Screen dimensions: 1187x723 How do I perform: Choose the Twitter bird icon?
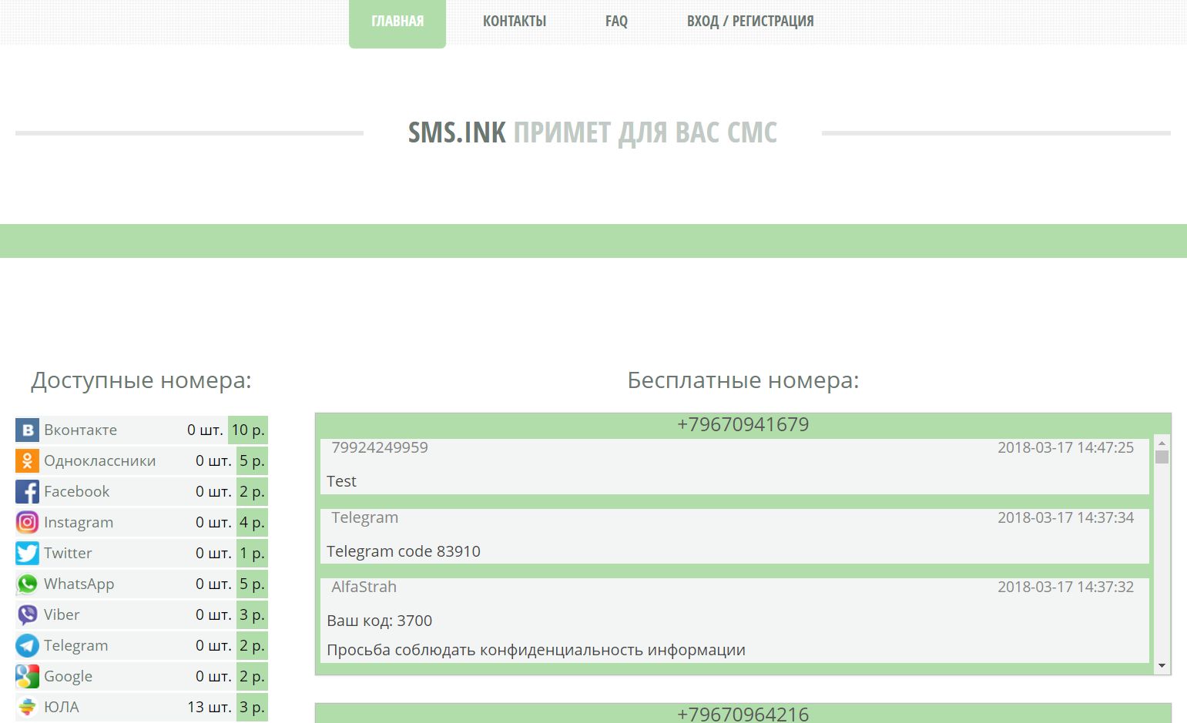(27, 553)
